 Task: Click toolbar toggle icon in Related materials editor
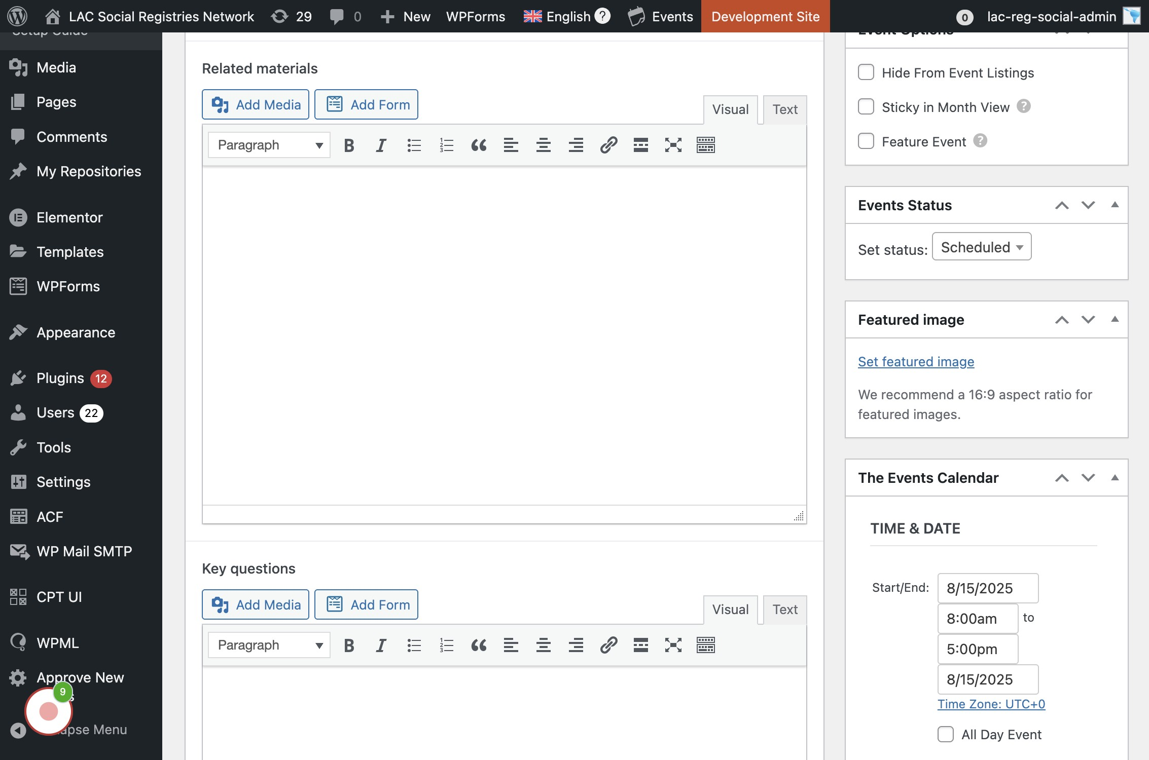[705, 145]
